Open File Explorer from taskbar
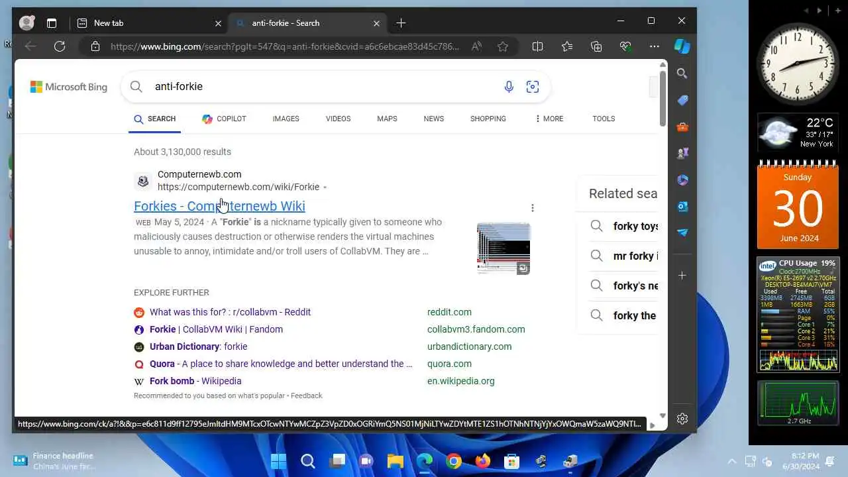Screen dimensions: 848x477 click(396, 461)
